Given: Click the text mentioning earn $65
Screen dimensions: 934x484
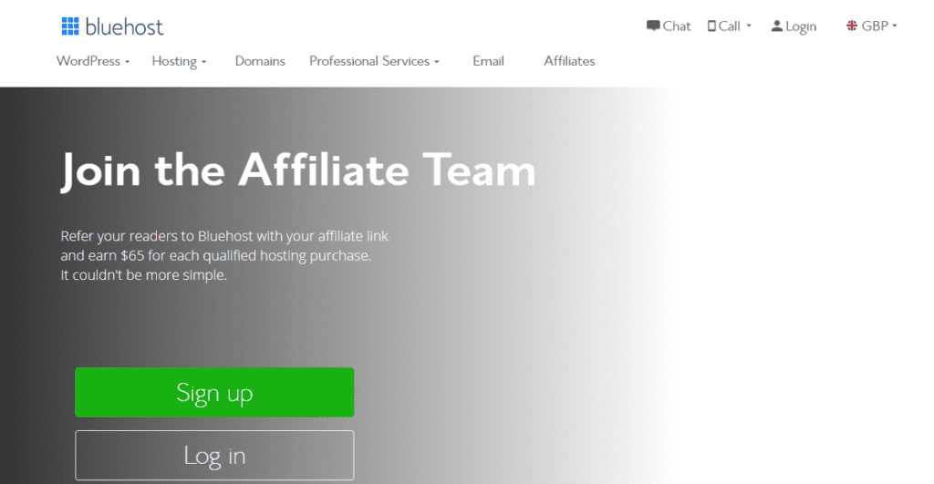Looking at the screenshot, I should [215, 255].
